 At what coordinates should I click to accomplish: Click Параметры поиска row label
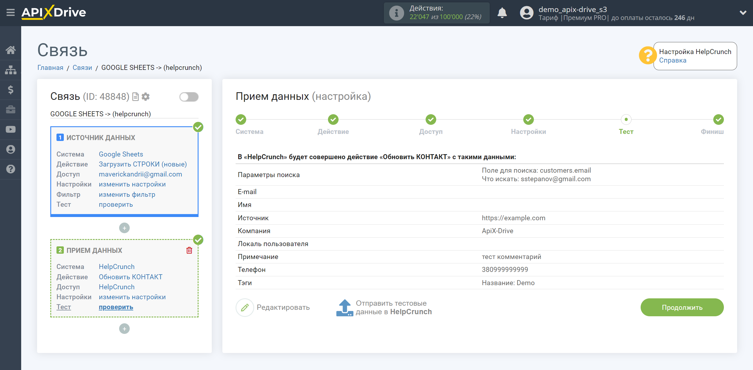coord(269,175)
